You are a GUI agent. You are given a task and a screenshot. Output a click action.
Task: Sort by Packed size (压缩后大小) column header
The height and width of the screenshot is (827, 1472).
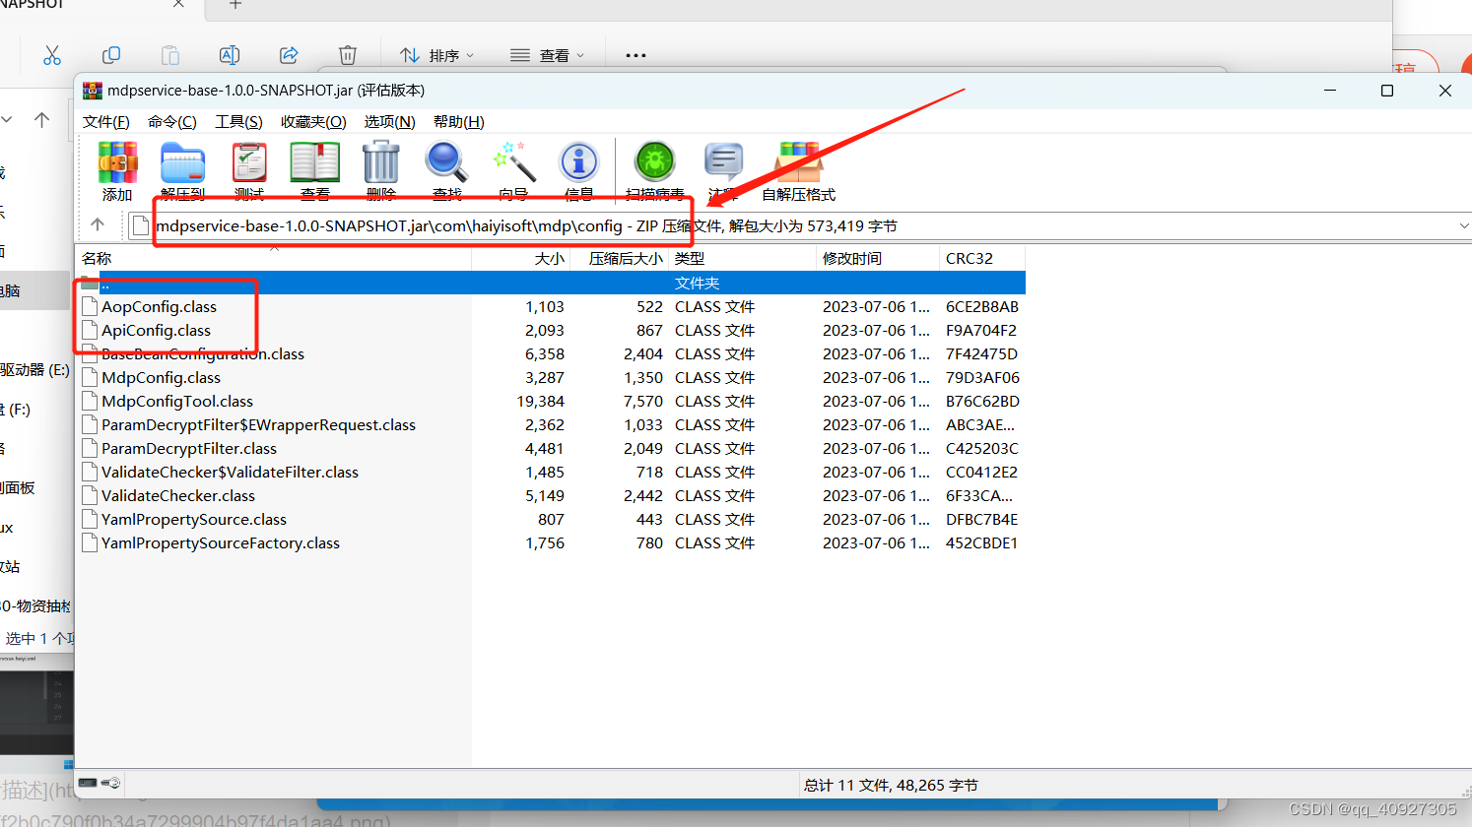pos(619,258)
